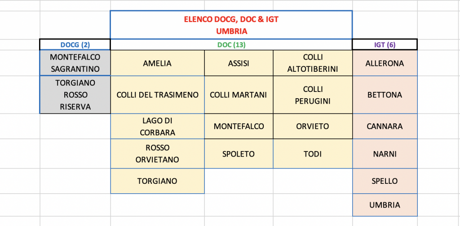Screen dimensions: 460x226
Task: Click the IGT (6) header cell
Action: click(385, 45)
